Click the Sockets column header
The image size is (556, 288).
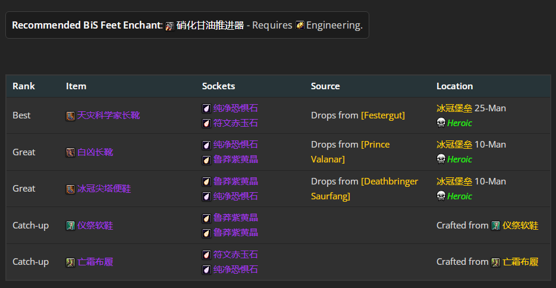point(218,86)
